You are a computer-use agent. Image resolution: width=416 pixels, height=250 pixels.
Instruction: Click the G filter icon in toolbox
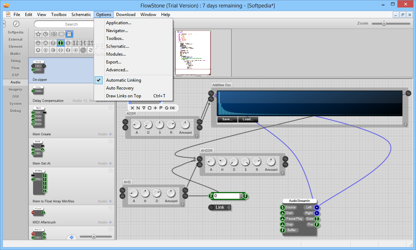pos(54,34)
